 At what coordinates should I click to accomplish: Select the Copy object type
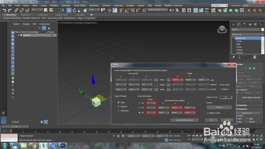click(118, 102)
